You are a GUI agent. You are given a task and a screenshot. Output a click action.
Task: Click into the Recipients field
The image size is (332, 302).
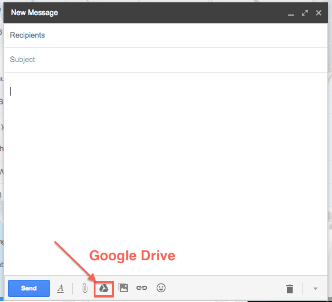pyautogui.click(x=166, y=35)
